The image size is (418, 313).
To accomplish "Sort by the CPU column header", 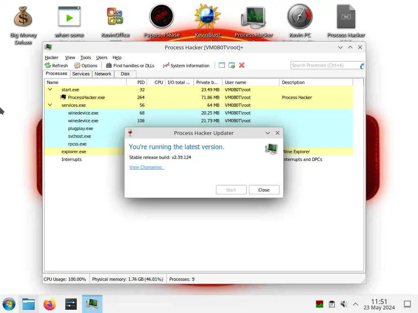I will [x=156, y=82].
